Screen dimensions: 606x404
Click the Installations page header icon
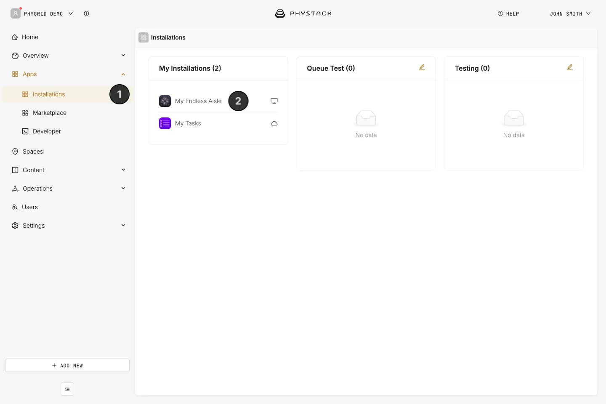pyautogui.click(x=144, y=37)
